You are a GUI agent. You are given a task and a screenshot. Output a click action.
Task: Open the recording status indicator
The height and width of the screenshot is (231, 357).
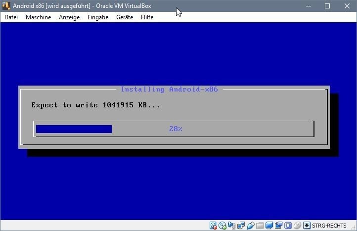pos(278,226)
